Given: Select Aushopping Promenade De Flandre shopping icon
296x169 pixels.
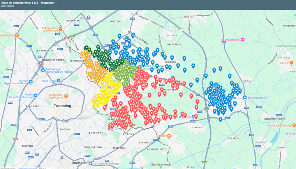Looking at the screenshot, I should coord(43,70).
